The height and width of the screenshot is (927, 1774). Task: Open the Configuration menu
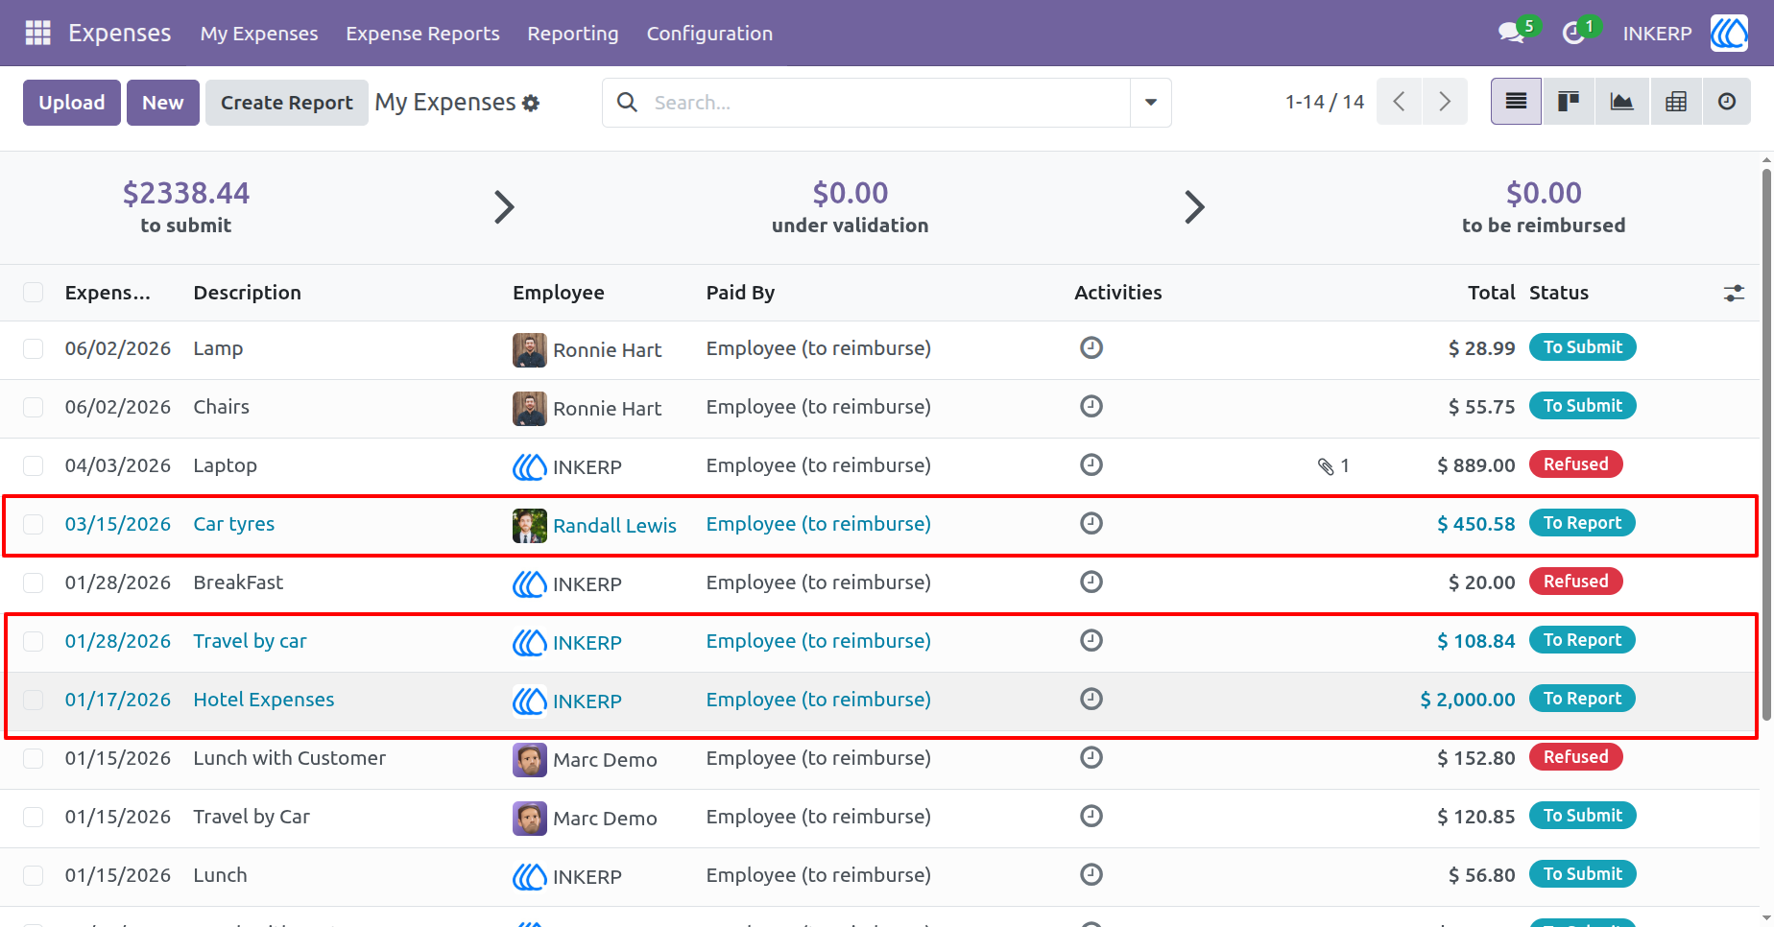[x=709, y=34]
